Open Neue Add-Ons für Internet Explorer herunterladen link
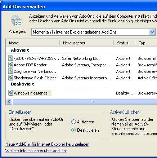The height and width of the screenshot is (158, 157). tap(48, 144)
